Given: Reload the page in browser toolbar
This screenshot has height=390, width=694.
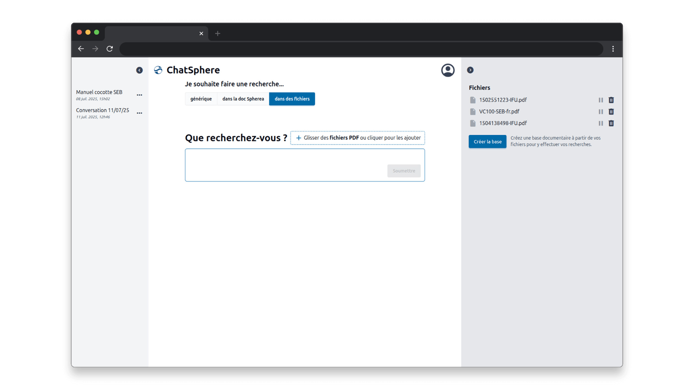Looking at the screenshot, I should (110, 49).
